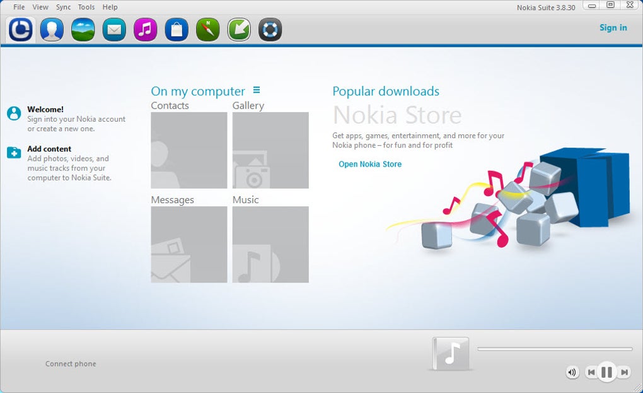Open the Nokia Store shopping bag icon
Screen dimensions: 643x393
click(177, 30)
